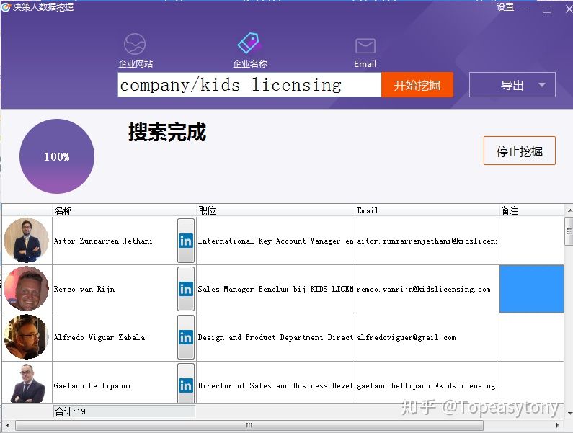The width and height of the screenshot is (573, 433).
Task: Click the horizontal scrollbar left arrow
Action: pos(8,425)
